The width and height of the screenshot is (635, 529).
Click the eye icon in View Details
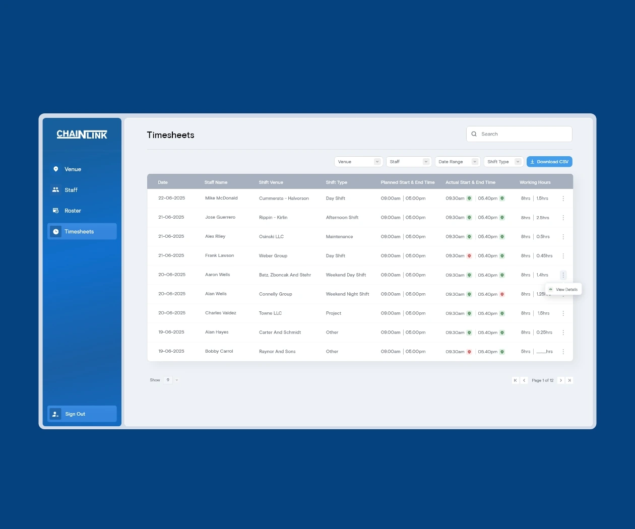coord(551,290)
